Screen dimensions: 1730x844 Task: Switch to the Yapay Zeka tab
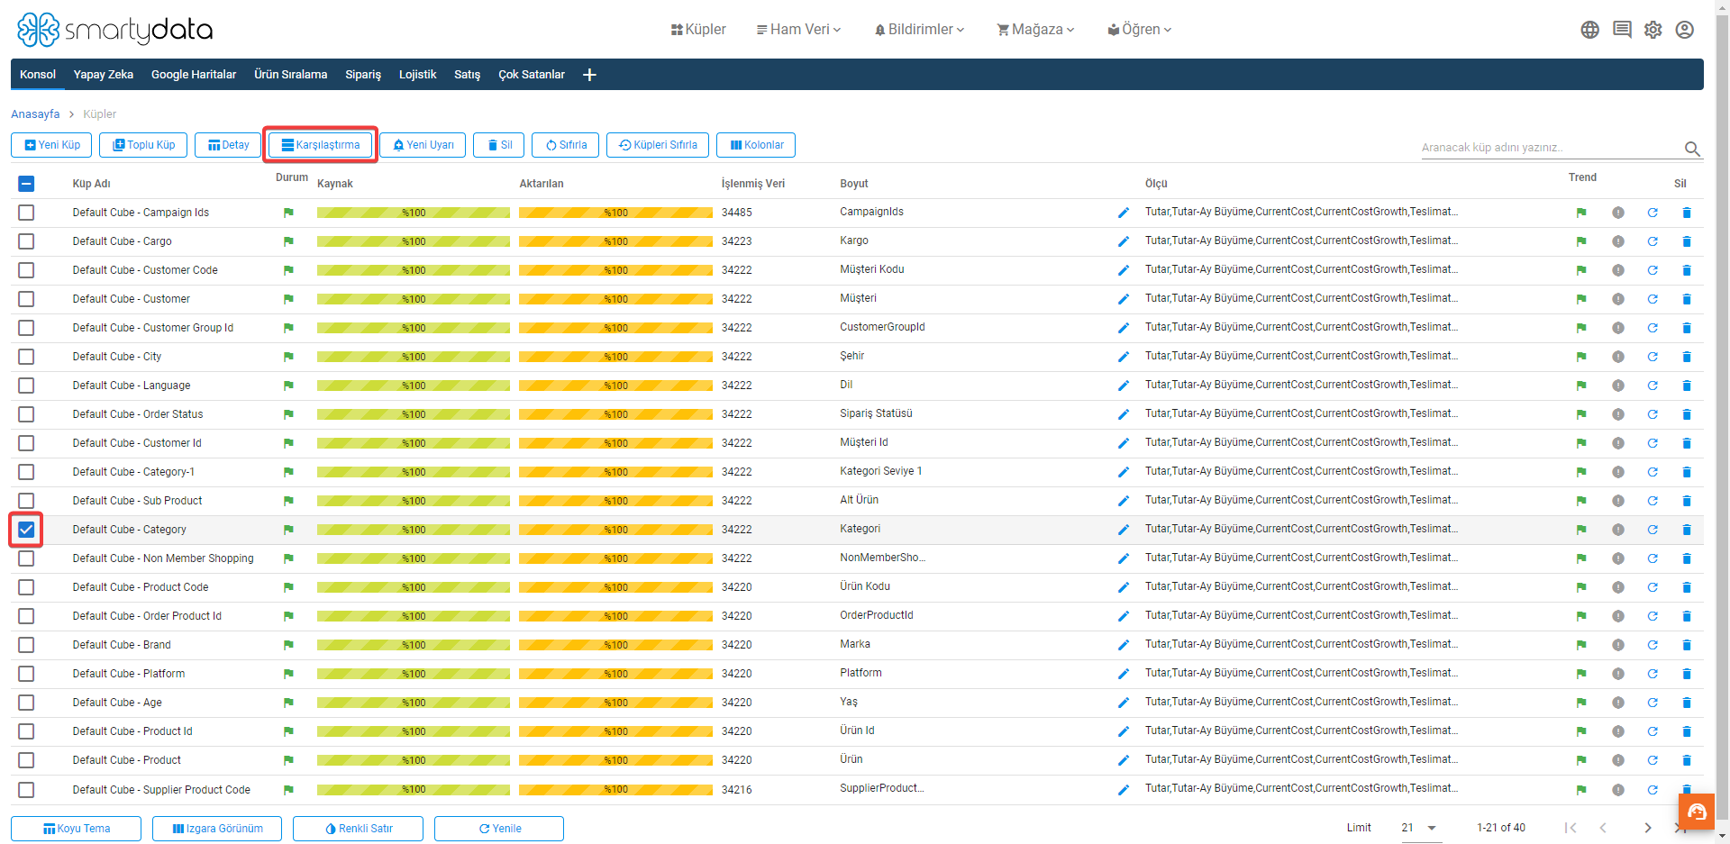point(104,75)
